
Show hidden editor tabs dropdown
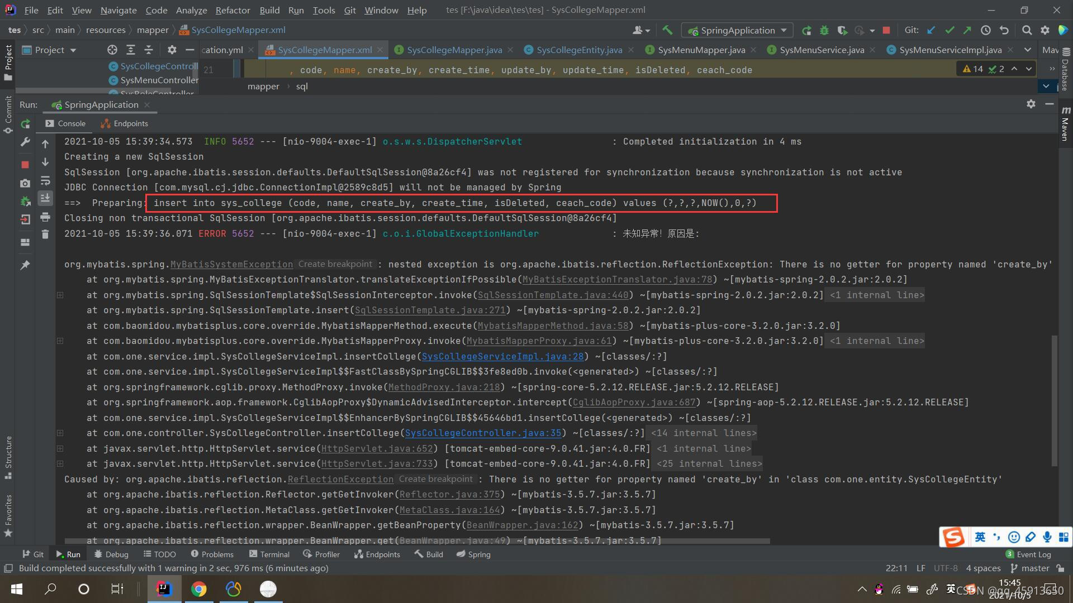[1027, 50]
